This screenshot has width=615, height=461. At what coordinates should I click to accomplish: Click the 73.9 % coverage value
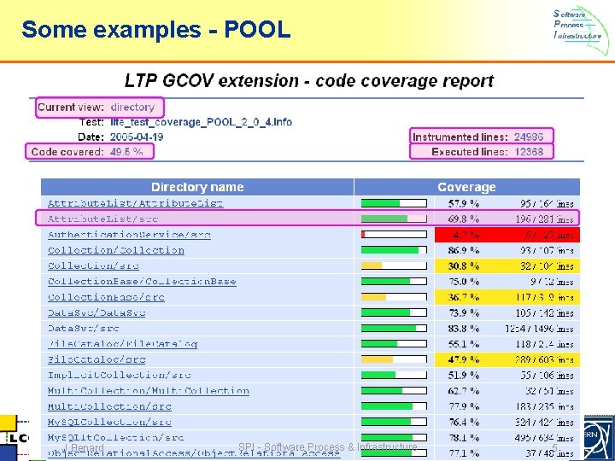[464, 312]
